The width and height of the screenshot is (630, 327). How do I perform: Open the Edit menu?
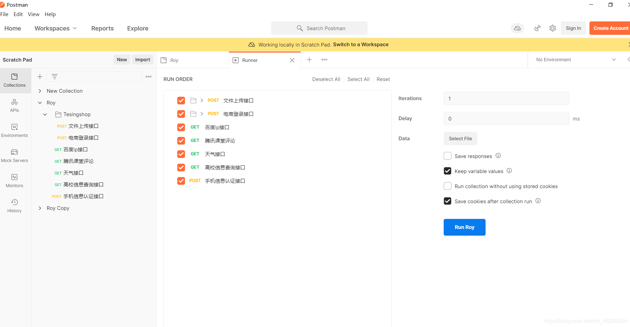coord(18,14)
